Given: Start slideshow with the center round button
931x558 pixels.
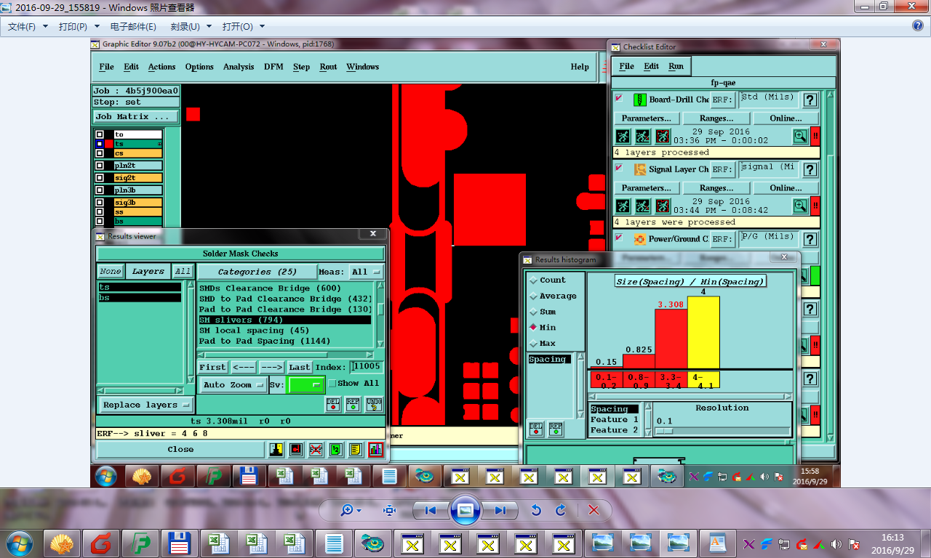Looking at the screenshot, I should tap(465, 511).
